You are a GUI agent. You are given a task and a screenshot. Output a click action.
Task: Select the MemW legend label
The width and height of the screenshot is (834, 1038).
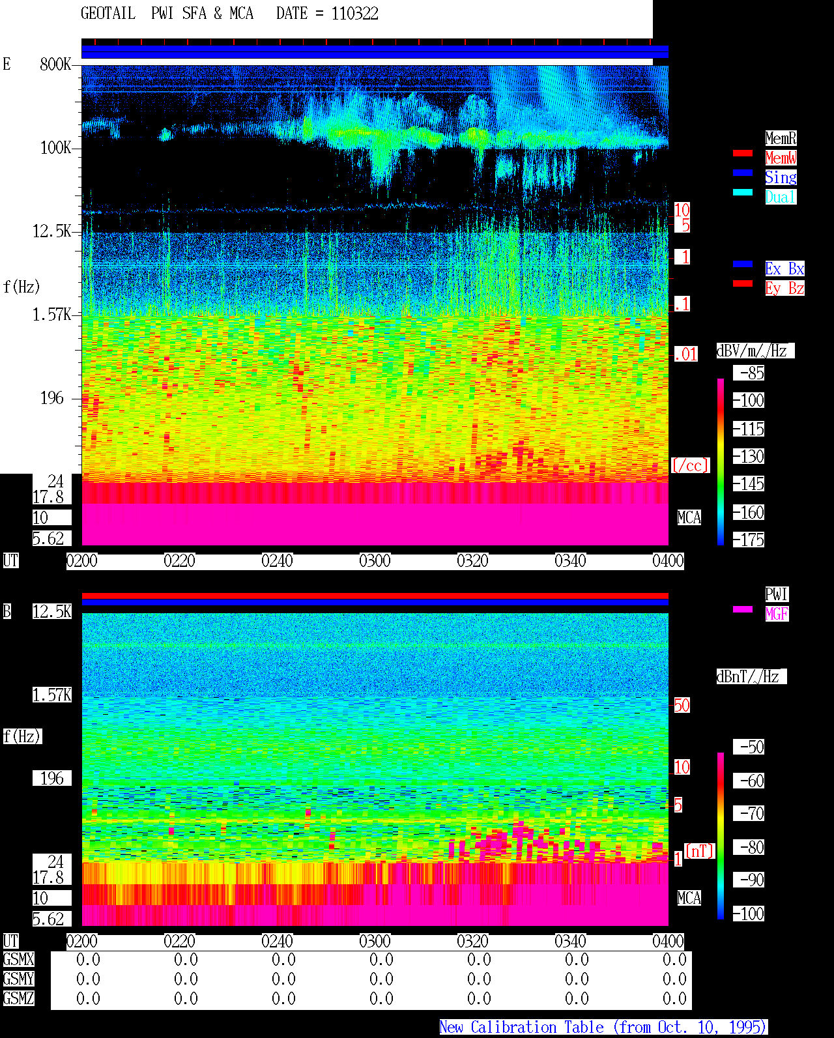click(x=781, y=158)
